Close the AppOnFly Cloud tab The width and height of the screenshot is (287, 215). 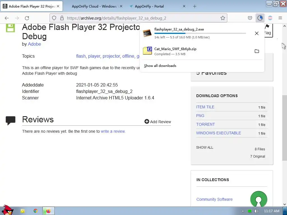pos(121,6)
